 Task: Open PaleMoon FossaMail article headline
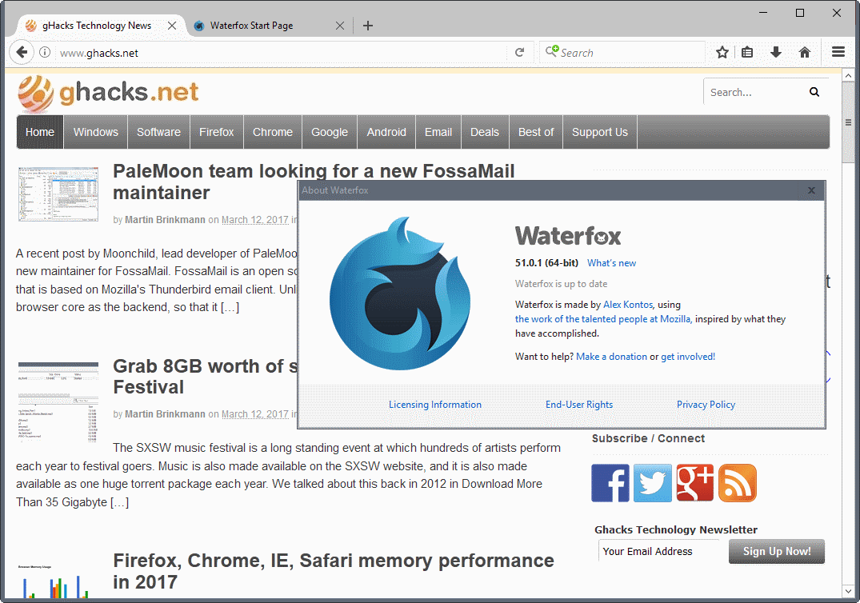coord(314,182)
